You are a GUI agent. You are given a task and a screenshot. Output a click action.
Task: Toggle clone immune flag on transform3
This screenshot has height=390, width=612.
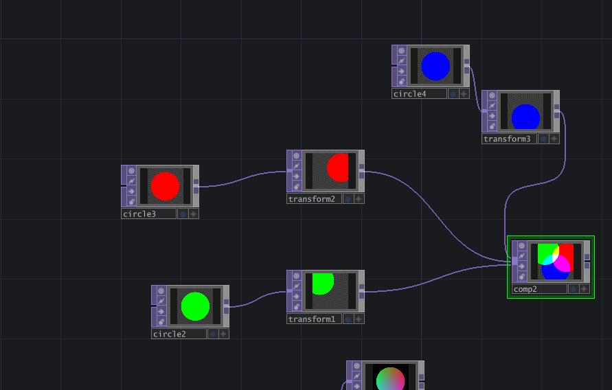point(492,106)
